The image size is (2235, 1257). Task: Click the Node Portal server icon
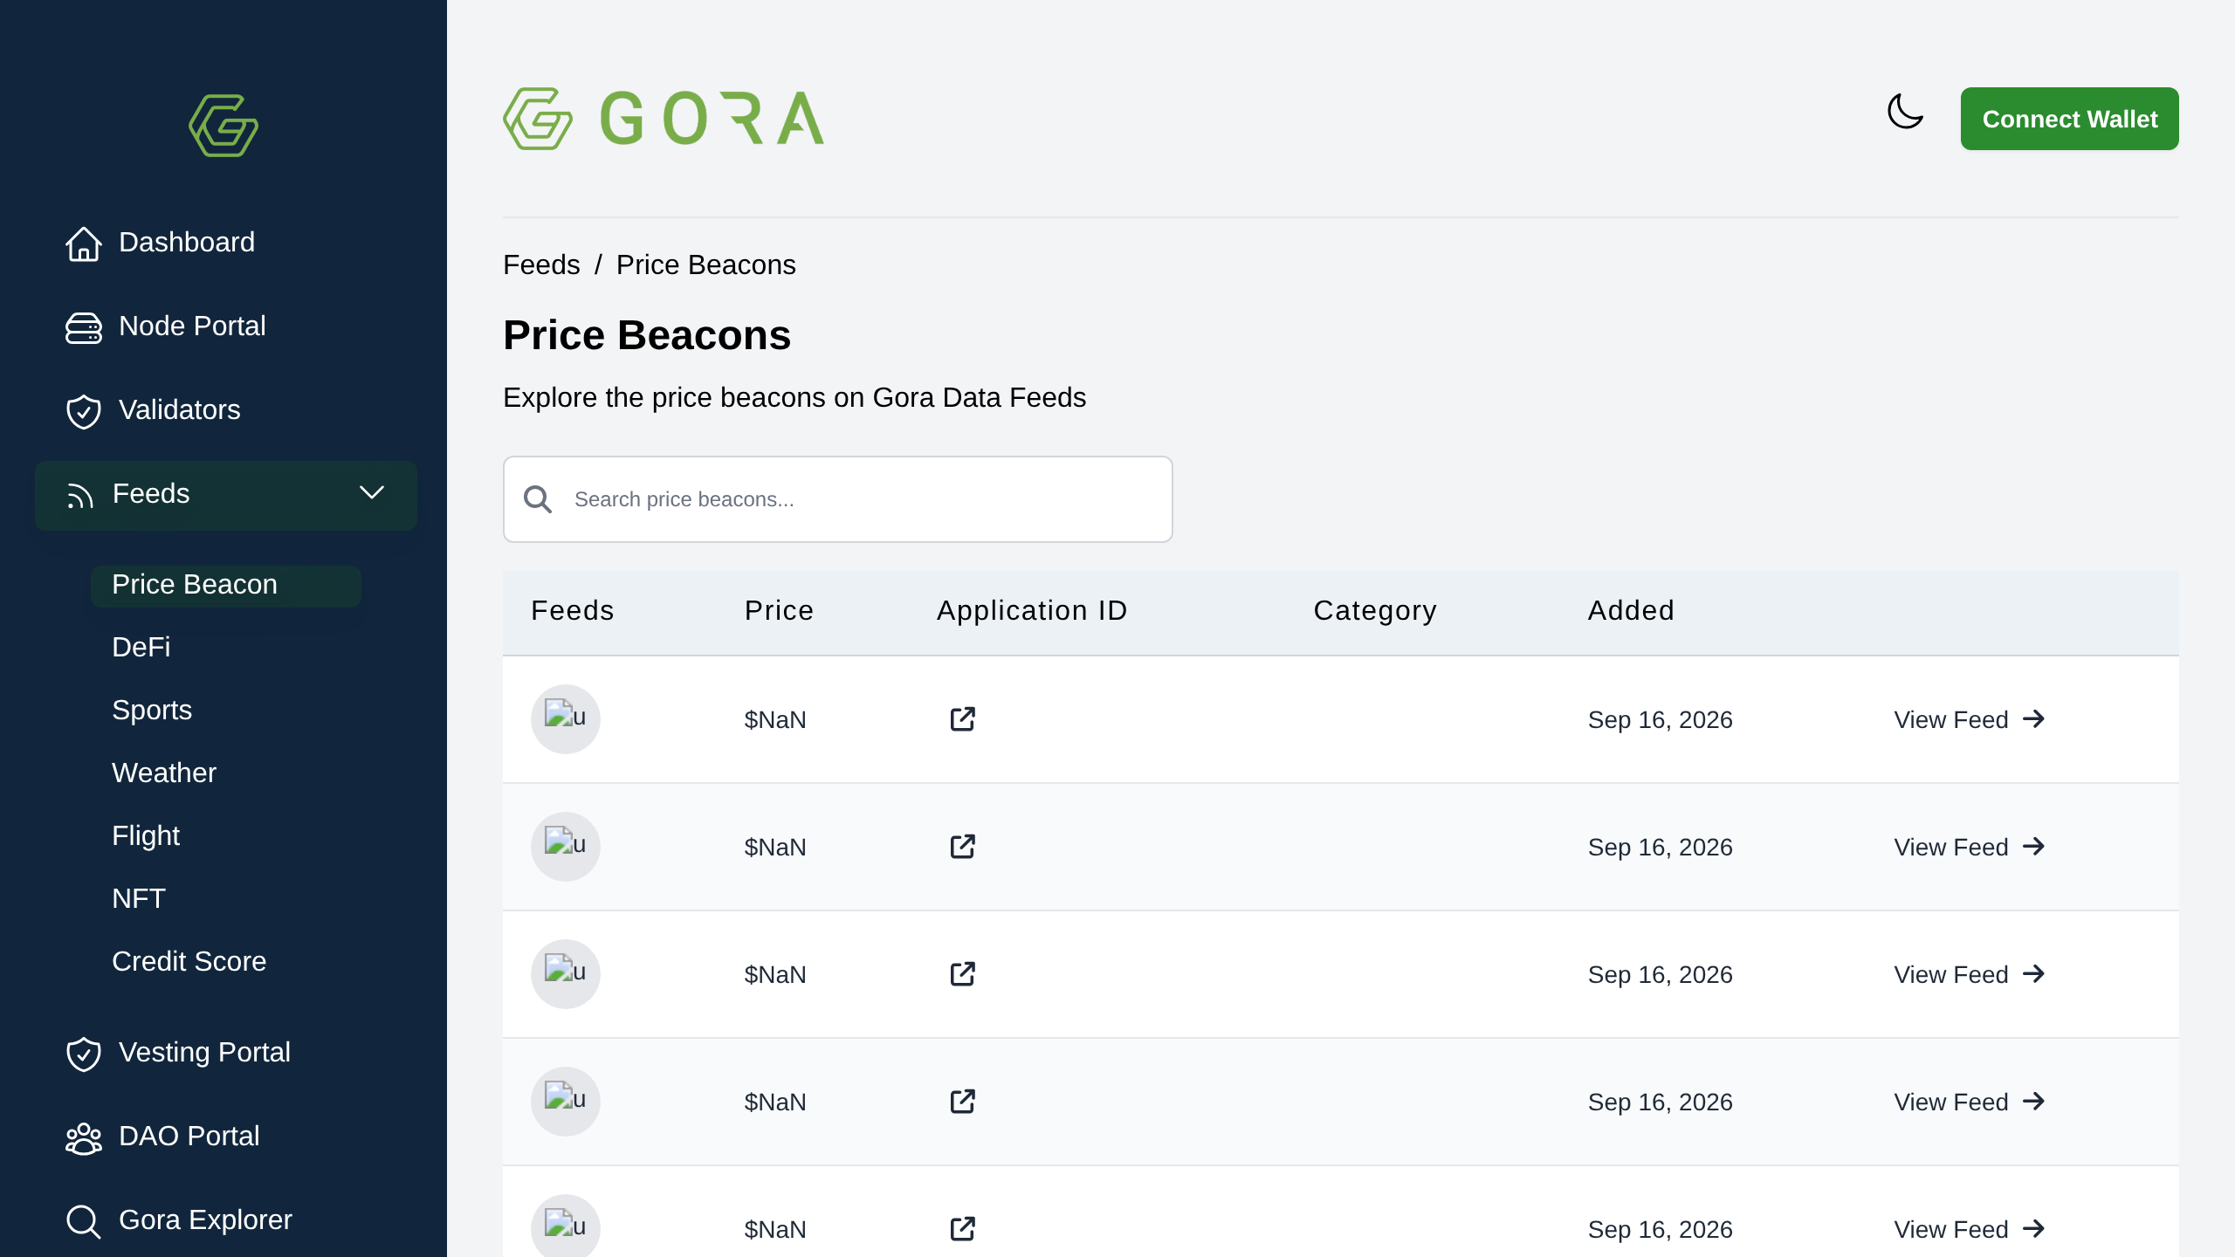[84, 327]
